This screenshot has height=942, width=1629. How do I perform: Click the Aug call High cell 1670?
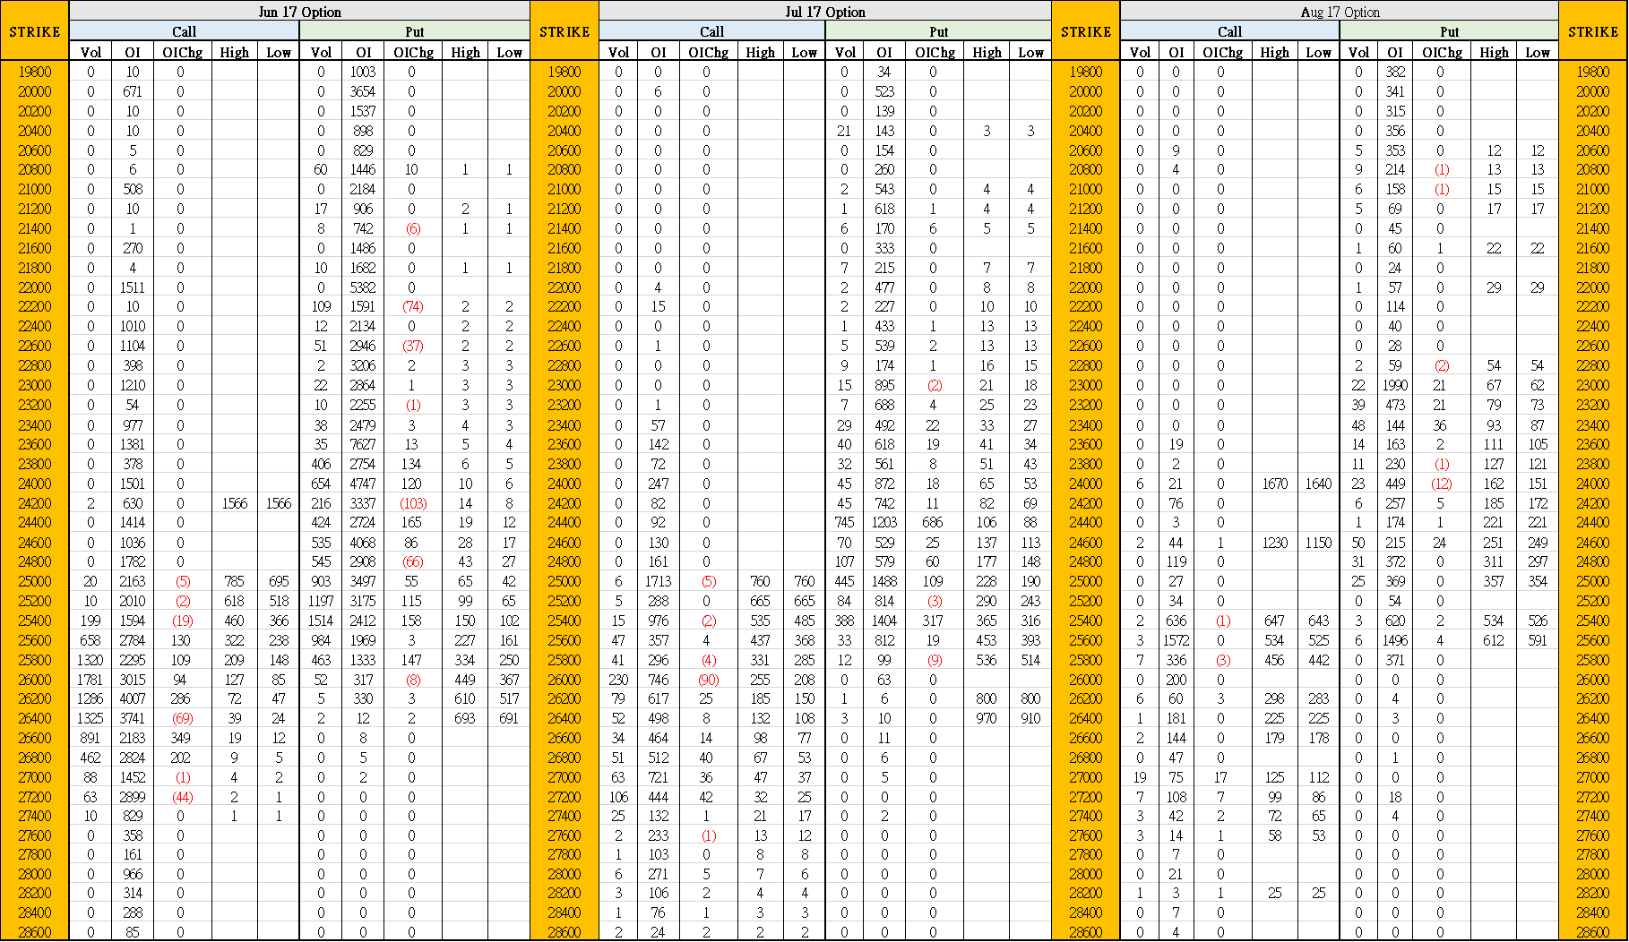[1274, 484]
